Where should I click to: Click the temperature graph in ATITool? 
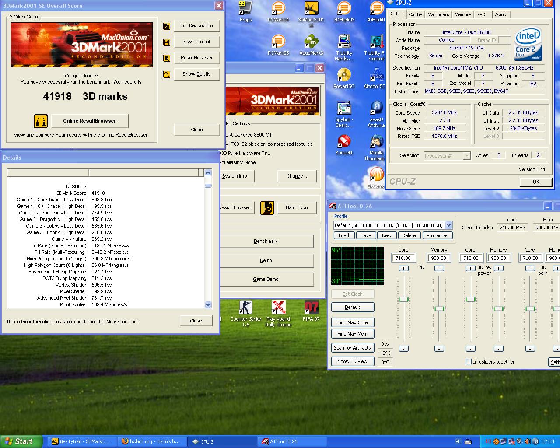357,266
